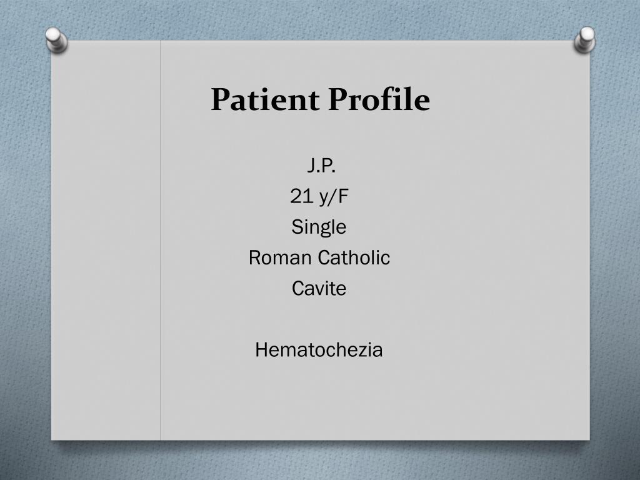This screenshot has height=480, width=640.
Task: Click the J.P. initials text
Action: [x=321, y=166]
